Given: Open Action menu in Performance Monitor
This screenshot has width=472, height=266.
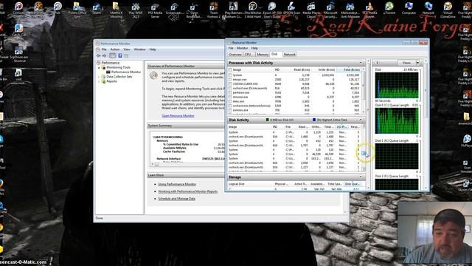Looking at the screenshot, I should (x=115, y=50).
